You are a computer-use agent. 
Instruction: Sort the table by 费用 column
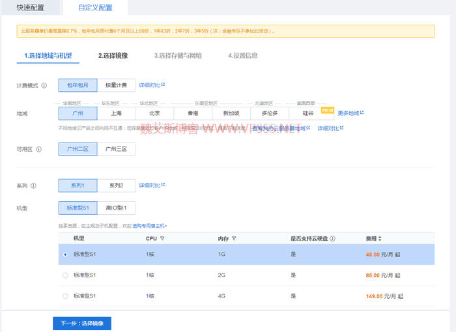coord(380,239)
